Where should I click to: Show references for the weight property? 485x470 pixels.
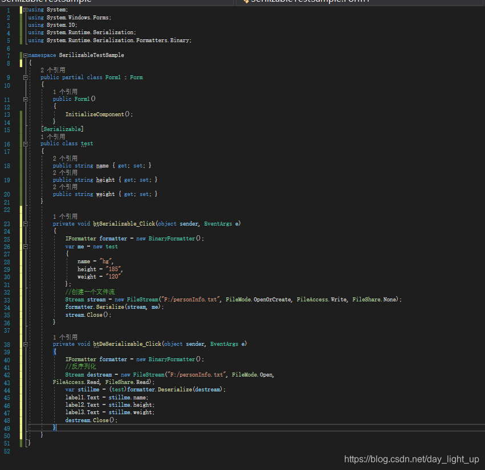tap(65, 187)
